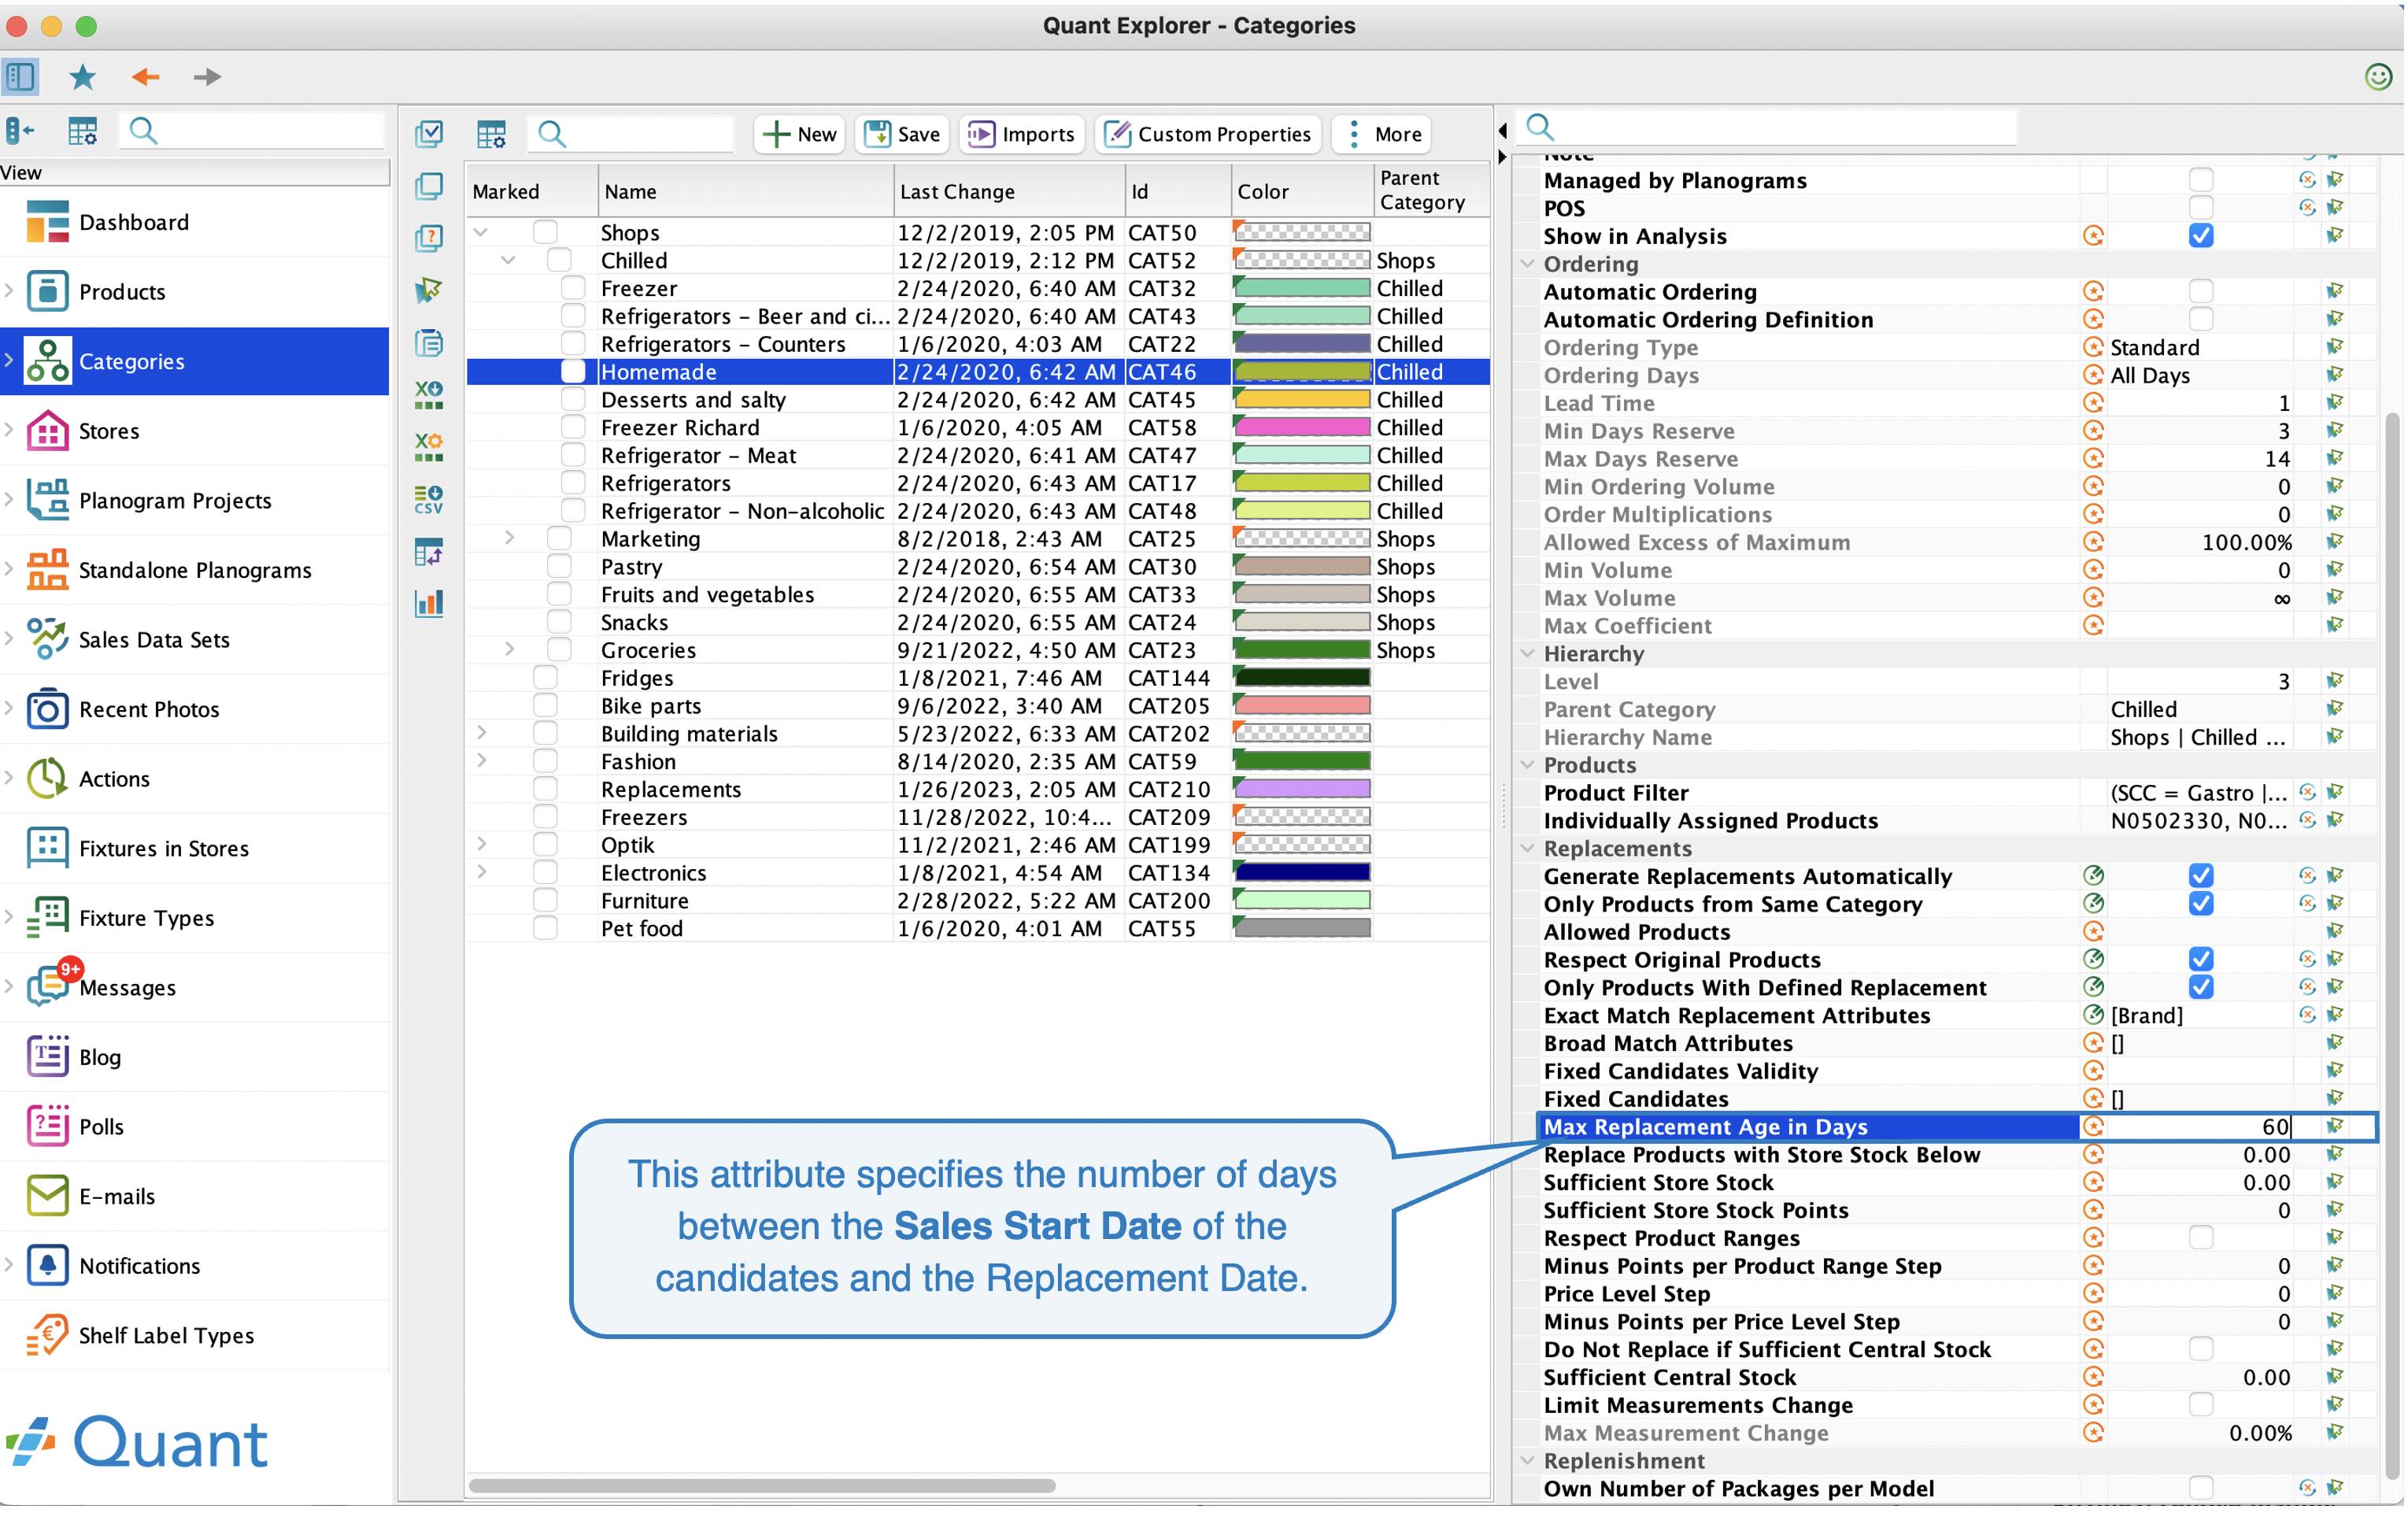Open the Imports button
The image size is (2408, 1513).
click(x=1021, y=134)
